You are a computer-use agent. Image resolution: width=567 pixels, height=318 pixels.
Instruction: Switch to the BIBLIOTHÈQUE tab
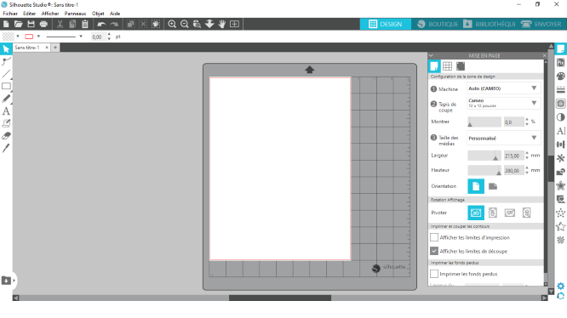click(490, 24)
